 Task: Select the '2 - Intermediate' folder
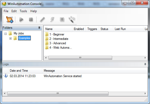[x=59, y=39]
